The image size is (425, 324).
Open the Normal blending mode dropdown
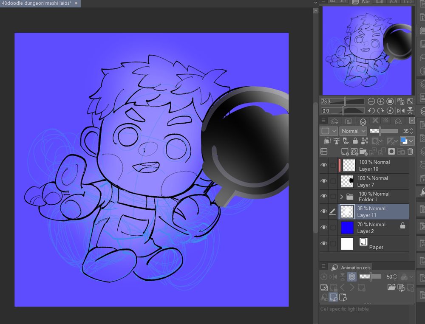pos(353,131)
